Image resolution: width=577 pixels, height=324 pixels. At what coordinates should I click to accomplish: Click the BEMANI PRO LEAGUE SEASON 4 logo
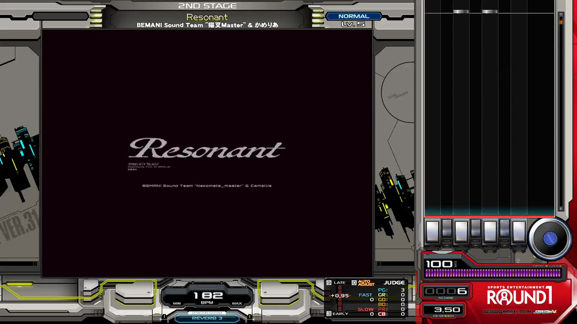click(519, 312)
